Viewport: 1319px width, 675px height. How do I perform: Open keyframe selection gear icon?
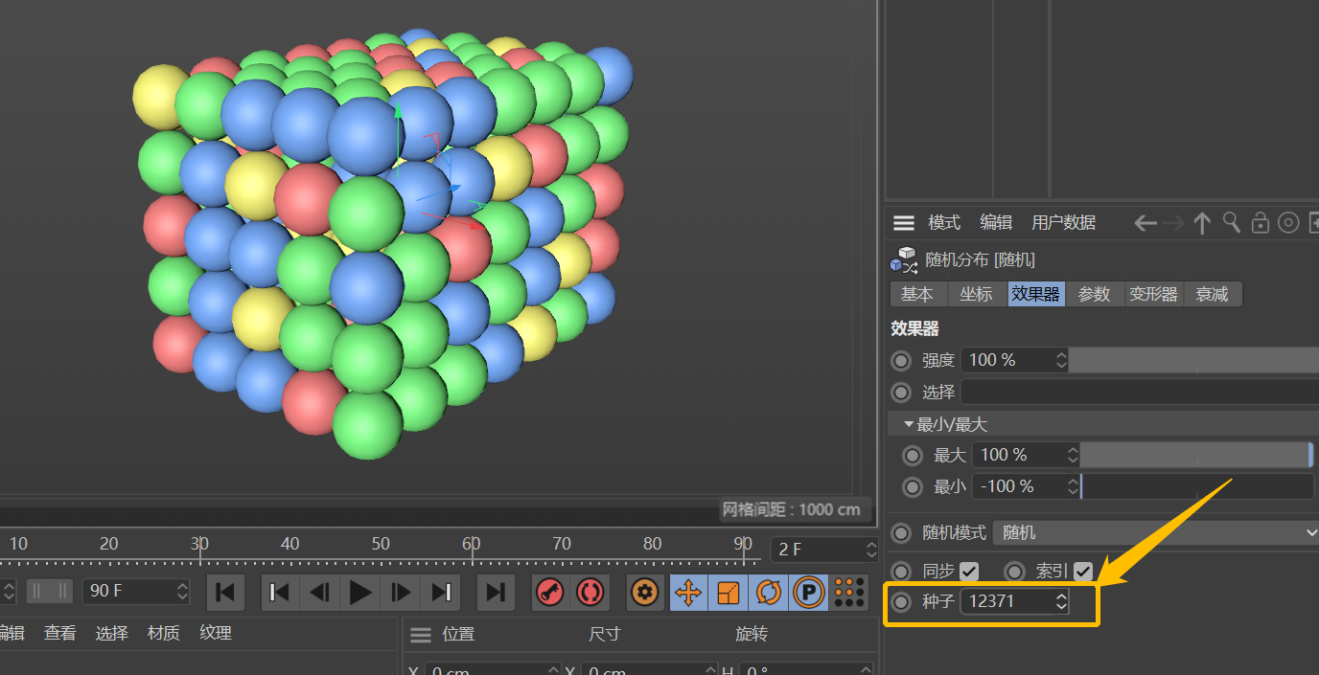(646, 593)
